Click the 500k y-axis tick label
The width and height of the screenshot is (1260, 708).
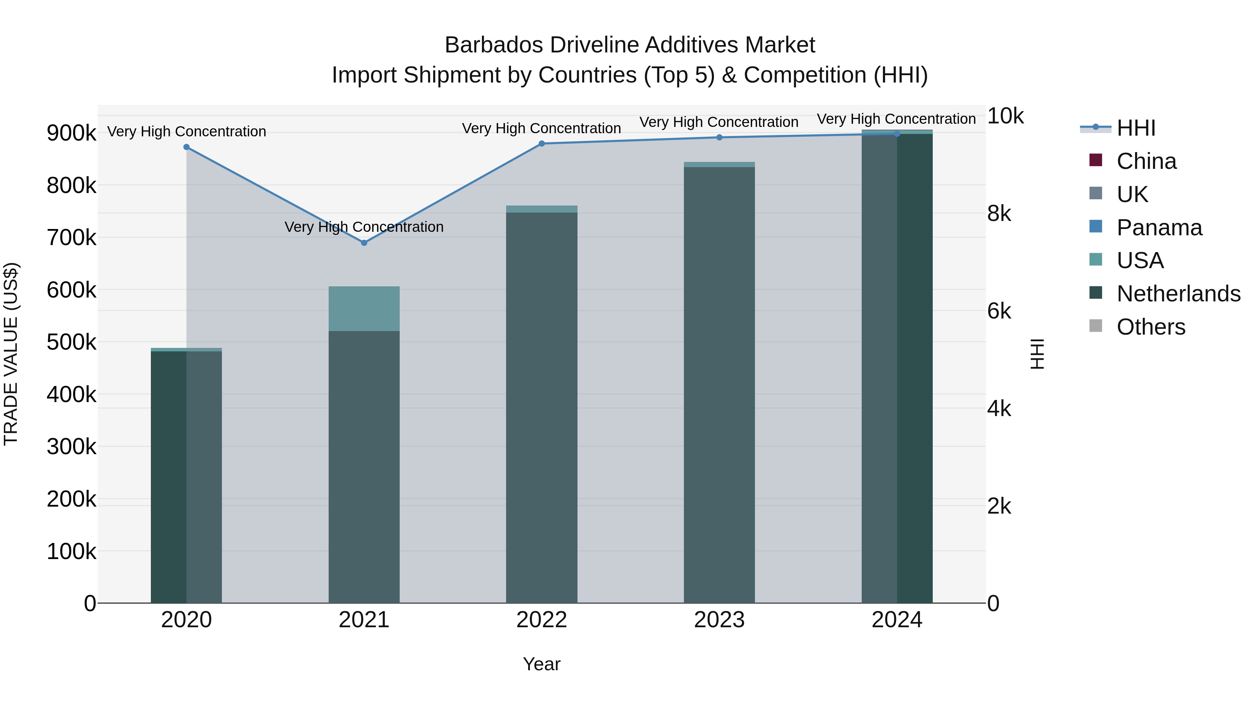(71, 342)
